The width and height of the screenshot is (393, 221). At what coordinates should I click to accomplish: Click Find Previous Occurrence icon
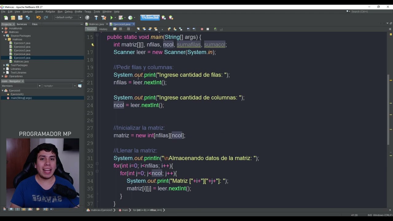[144, 29]
